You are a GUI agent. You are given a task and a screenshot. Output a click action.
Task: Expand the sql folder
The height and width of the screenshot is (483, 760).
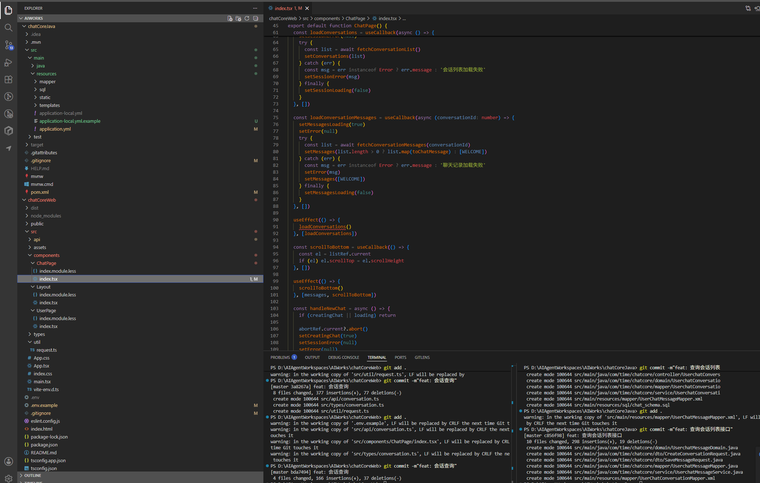(42, 90)
